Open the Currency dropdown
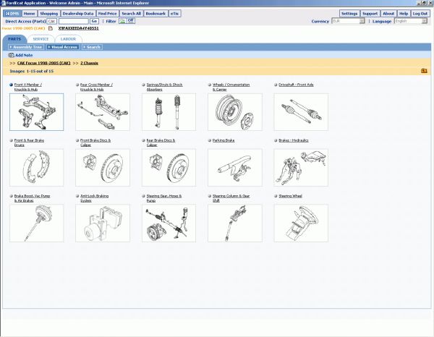Screen dimensions: 434x337 pyautogui.click(x=362, y=22)
